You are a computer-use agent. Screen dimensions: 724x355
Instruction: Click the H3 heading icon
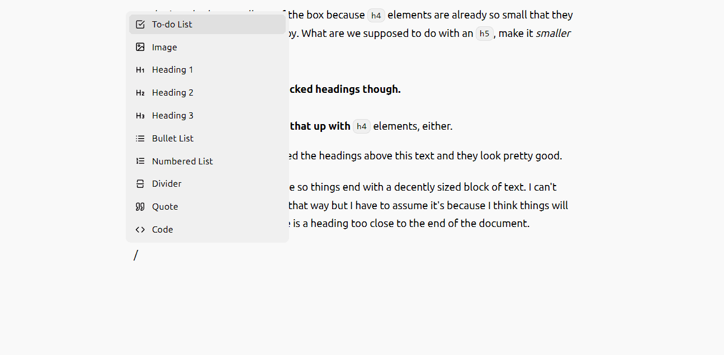coord(140,116)
